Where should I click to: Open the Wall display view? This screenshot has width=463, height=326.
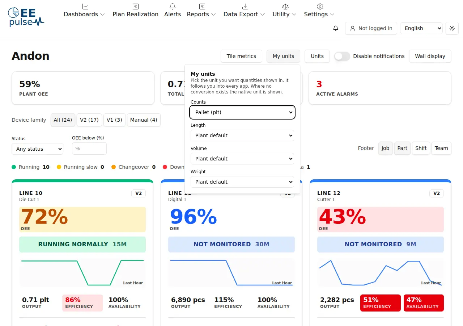(x=430, y=56)
